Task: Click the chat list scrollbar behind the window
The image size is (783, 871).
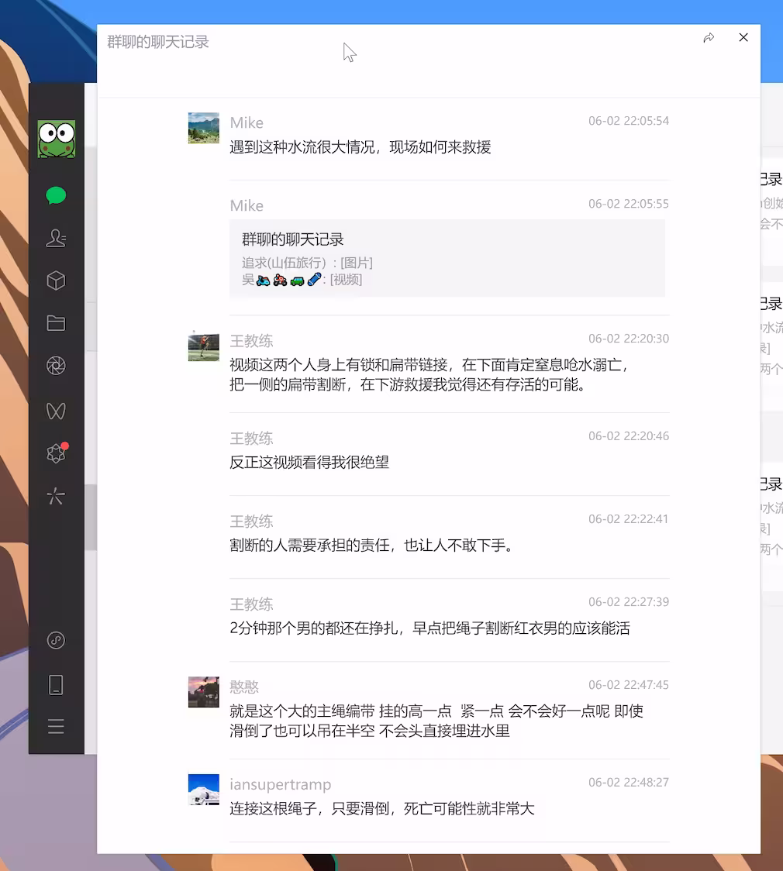Action: click(91, 517)
